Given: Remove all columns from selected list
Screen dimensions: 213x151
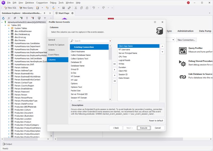Looking at the screenshot, I should pos(115,81).
